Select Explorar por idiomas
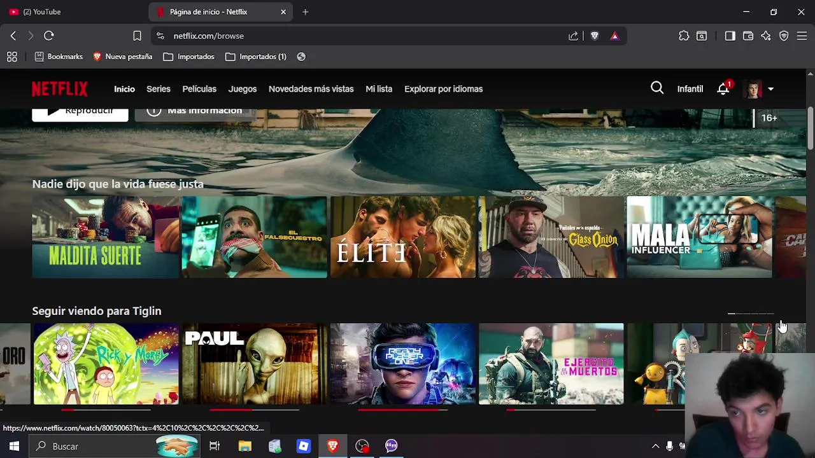 point(443,89)
